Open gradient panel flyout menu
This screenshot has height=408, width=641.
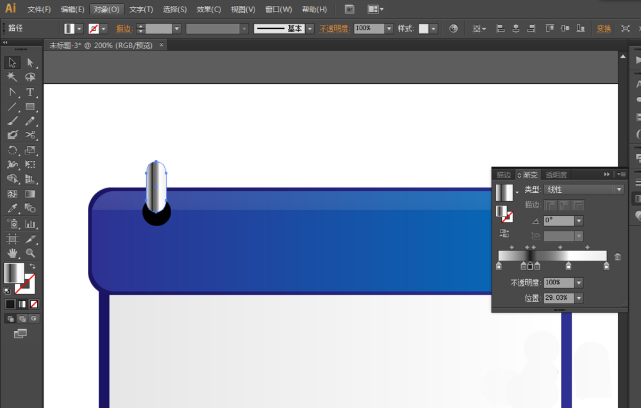click(x=621, y=174)
